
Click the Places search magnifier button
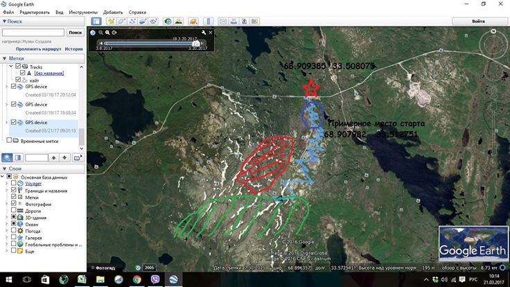[7, 158]
